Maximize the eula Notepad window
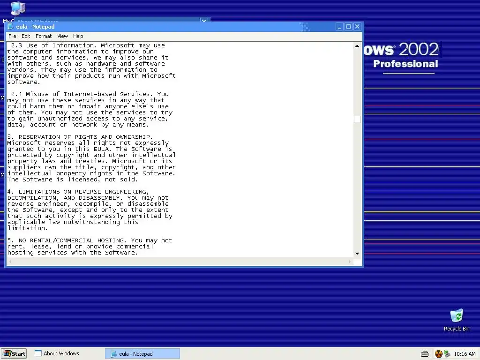 tap(348, 27)
